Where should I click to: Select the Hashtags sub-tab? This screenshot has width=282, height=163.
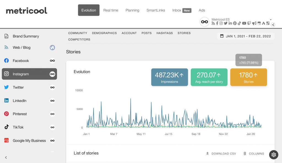coord(165,33)
